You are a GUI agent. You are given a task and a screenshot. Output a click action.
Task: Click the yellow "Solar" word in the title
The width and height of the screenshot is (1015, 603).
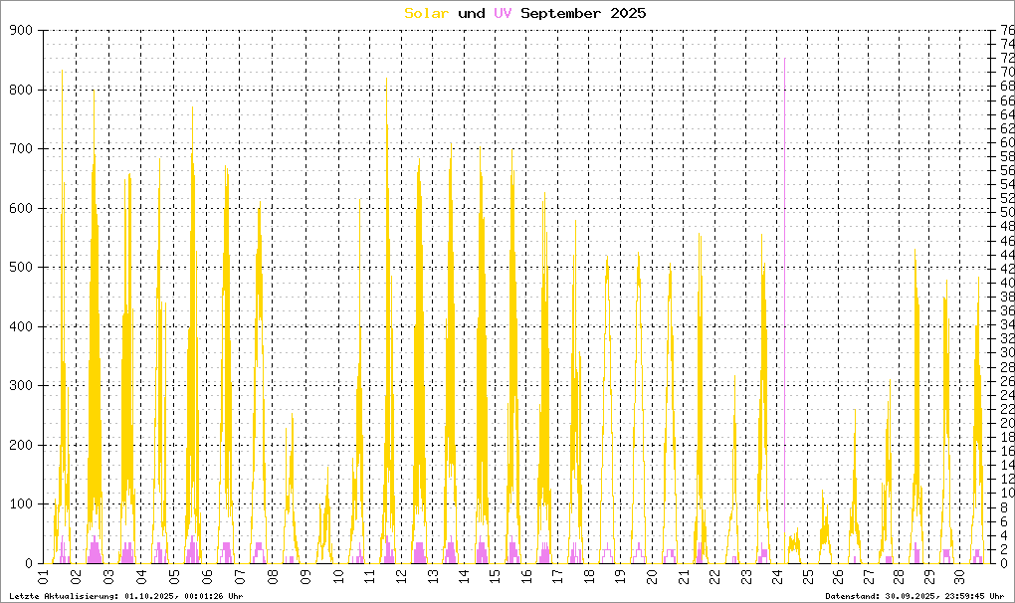click(427, 13)
